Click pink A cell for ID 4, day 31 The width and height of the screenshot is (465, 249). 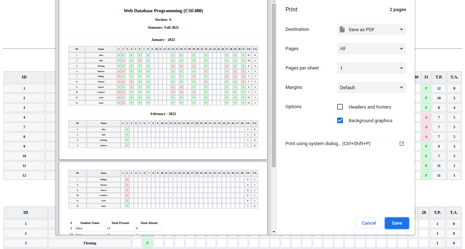tap(426, 118)
